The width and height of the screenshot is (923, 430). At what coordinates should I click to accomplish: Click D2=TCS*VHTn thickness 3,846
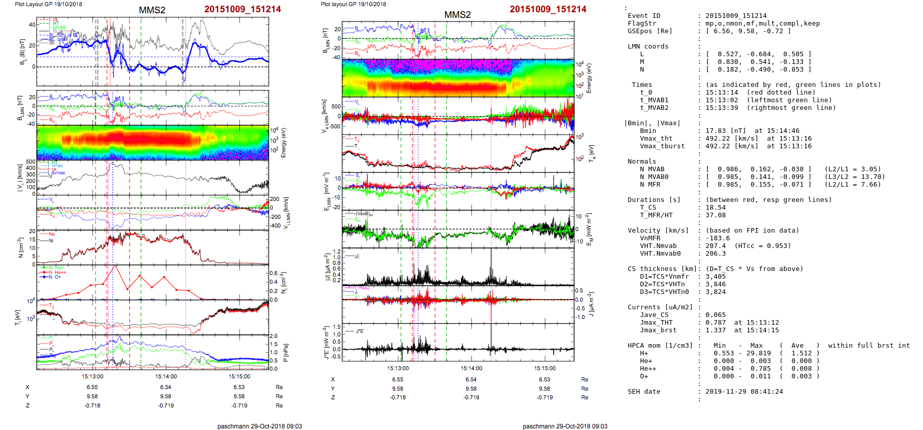tap(716, 284)
